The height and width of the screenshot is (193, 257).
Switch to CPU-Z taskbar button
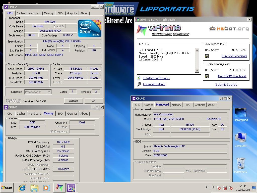click(x=71, y=187)
